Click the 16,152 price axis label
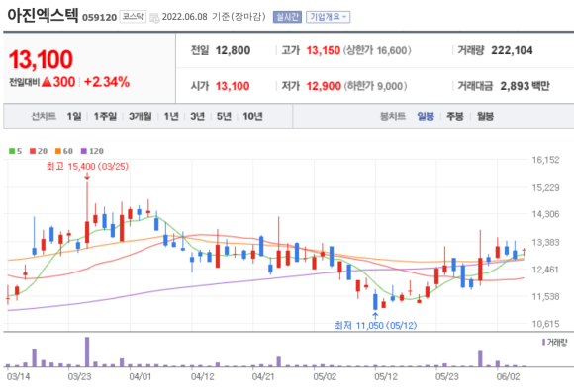The width and height of the screenshot is (574, 388). [545, 160]
